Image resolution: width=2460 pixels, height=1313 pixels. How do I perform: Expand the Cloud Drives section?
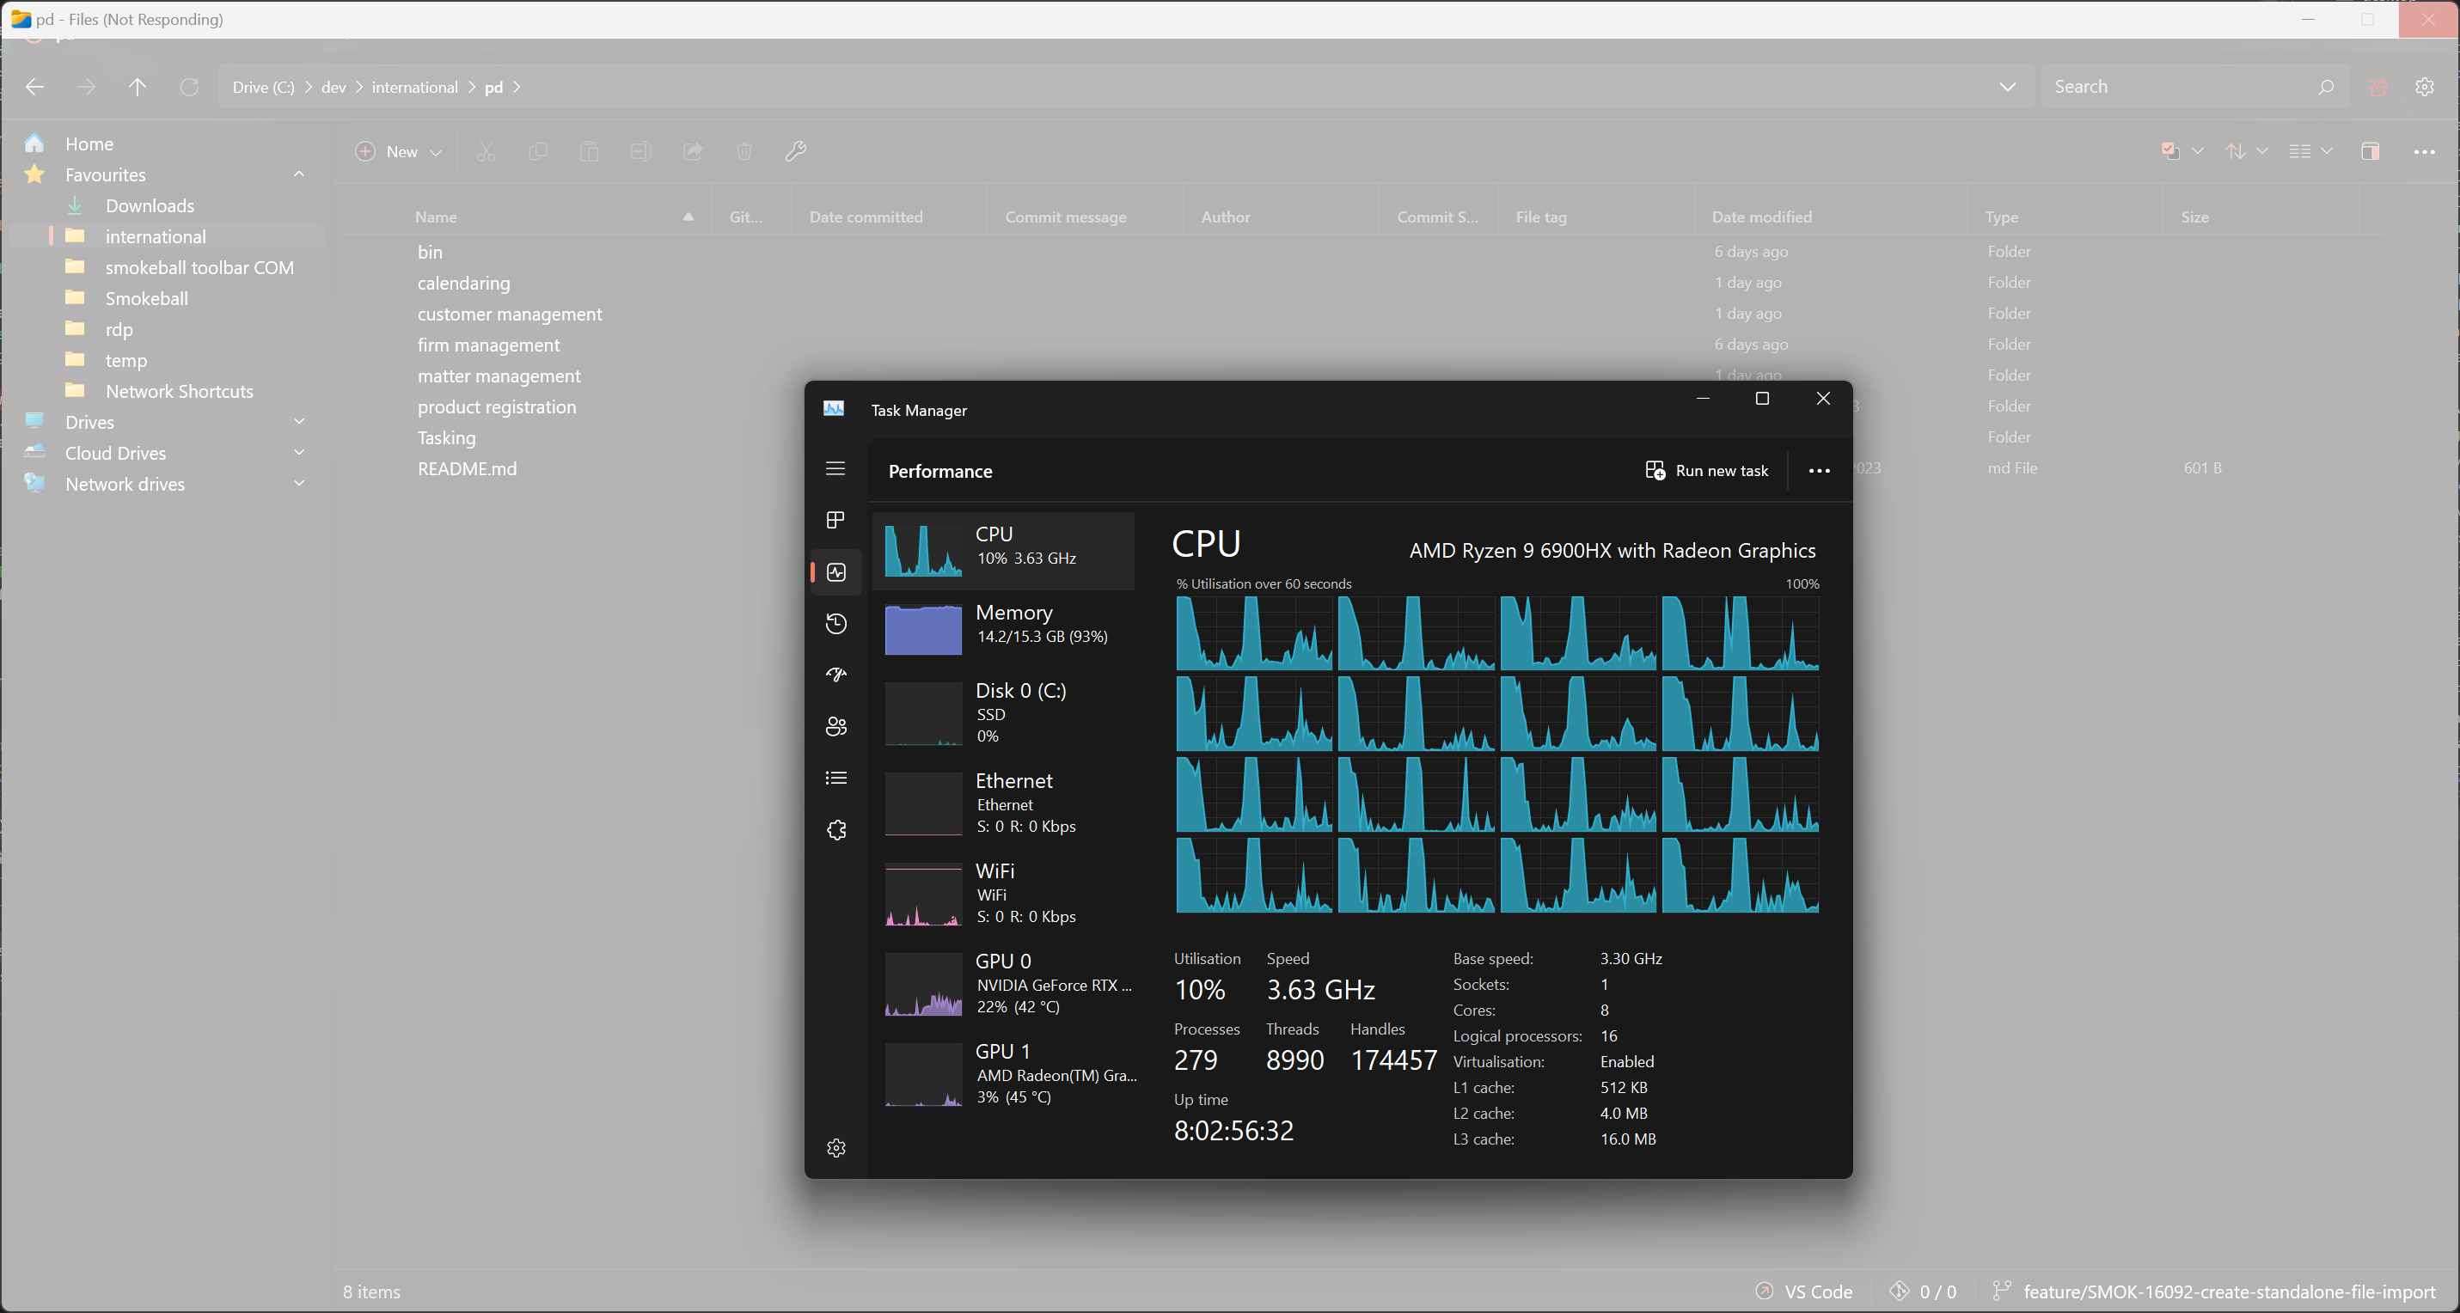click(299, 452)
